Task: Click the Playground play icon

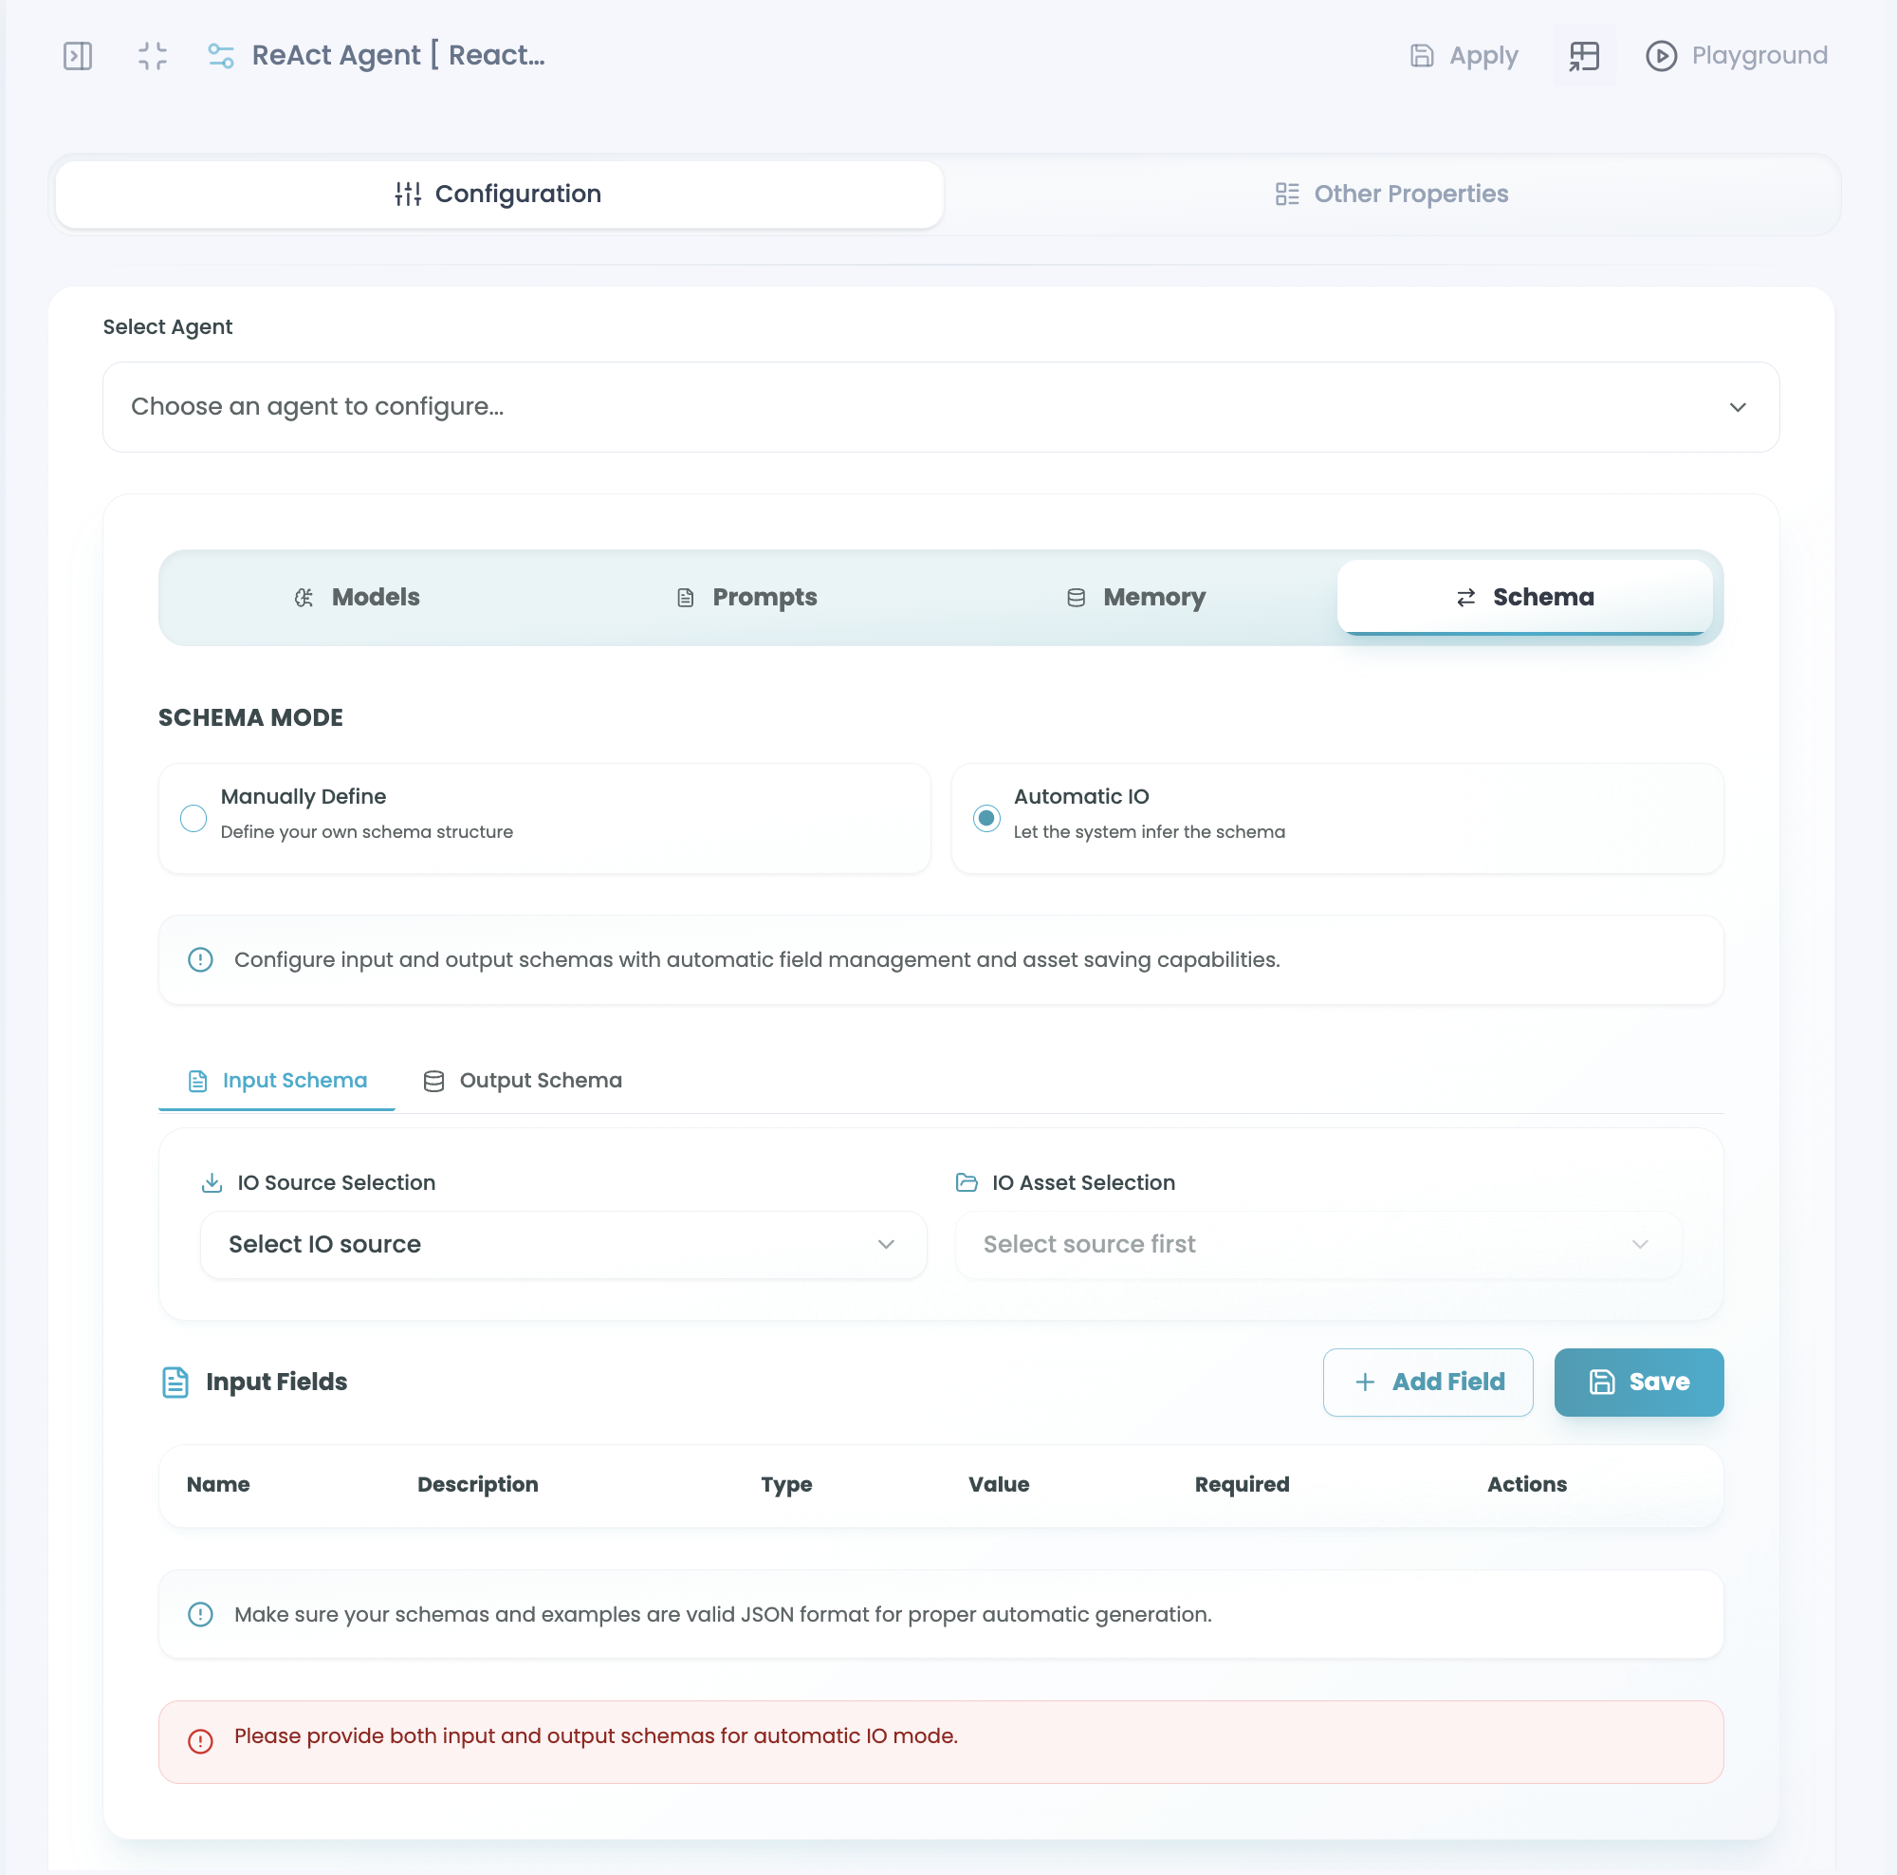Action: pos(1661,56)
